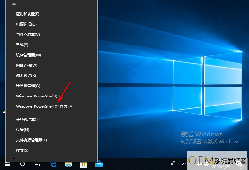Open Microsoft Store from the taskbar

pyautogui.click(x=83, y=164)
